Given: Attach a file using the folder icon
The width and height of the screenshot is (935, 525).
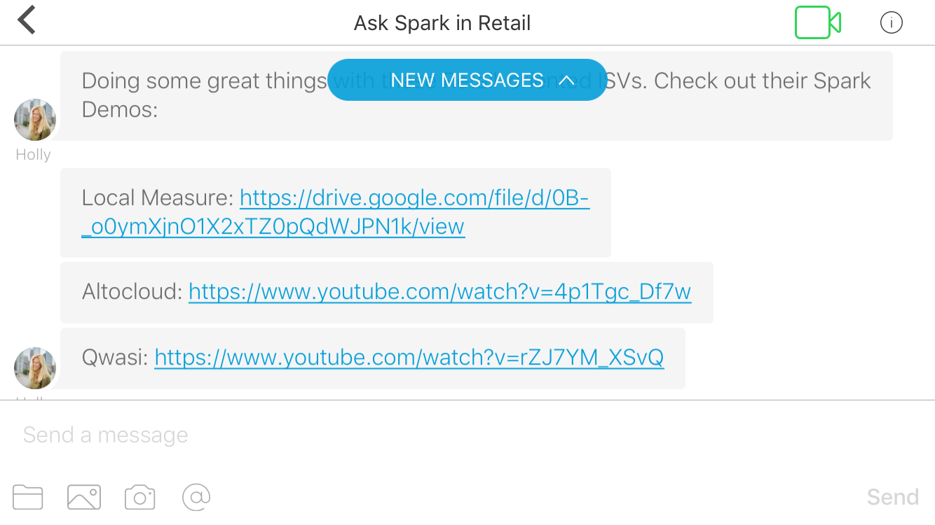Looking at the screenshot, I should click(28, 497).
